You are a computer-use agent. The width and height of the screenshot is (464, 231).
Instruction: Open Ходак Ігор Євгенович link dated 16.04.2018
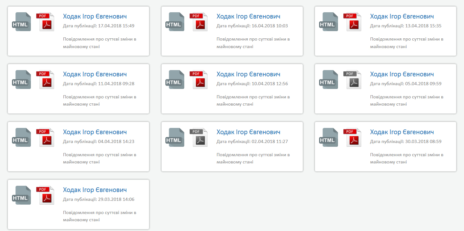248,16
